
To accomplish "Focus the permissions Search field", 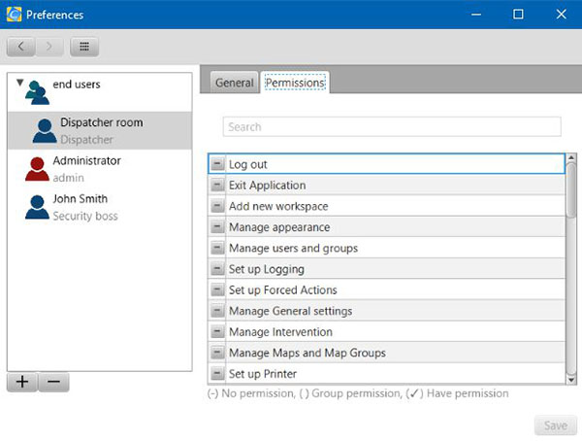I will (392, 127).
